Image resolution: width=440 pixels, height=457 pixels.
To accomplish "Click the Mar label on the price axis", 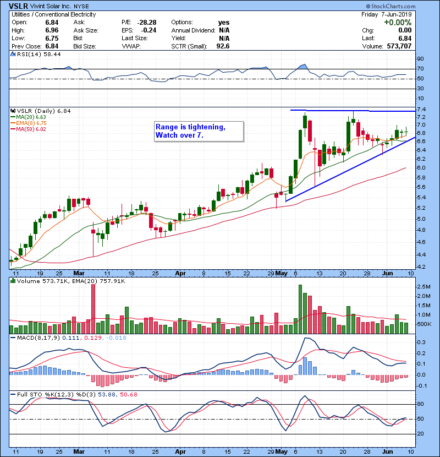I will tap(79, 274).
